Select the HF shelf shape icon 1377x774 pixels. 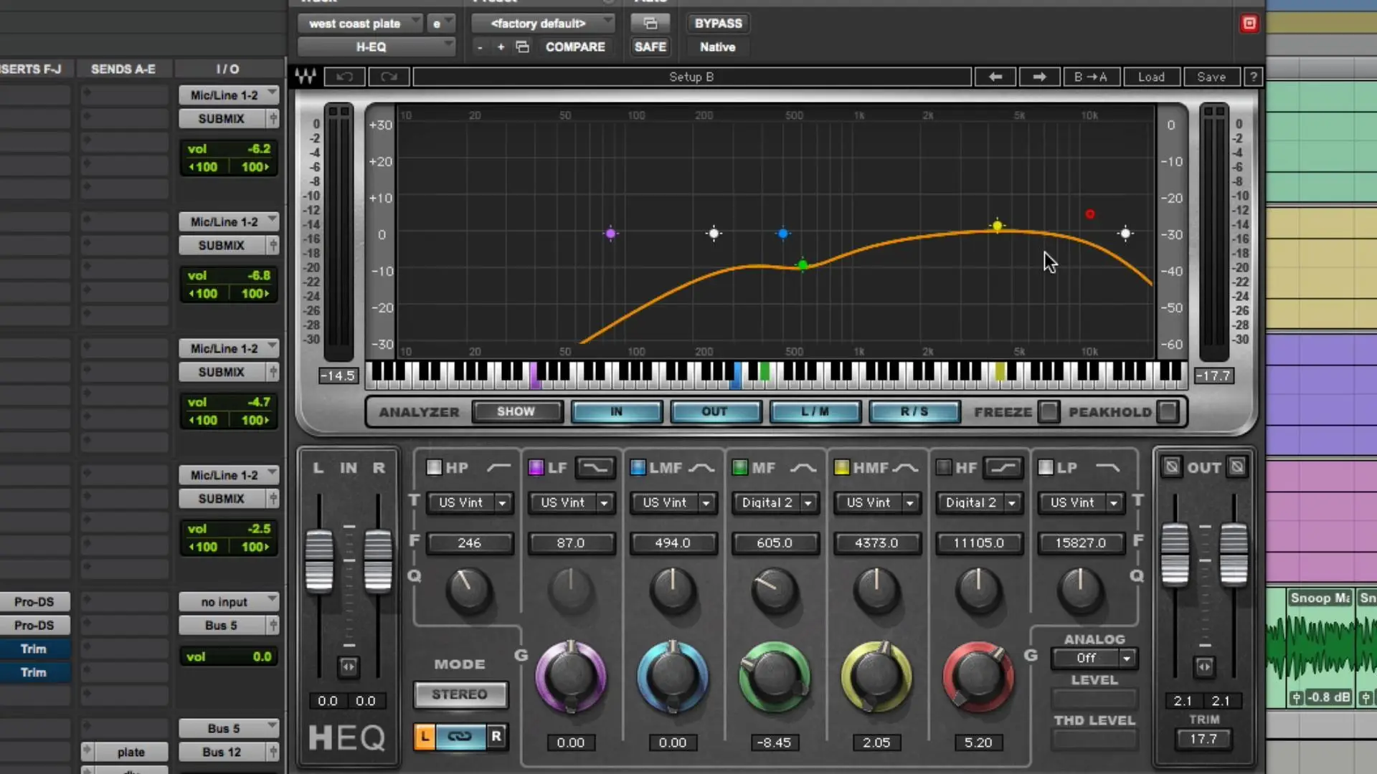tap(1003, 467)
